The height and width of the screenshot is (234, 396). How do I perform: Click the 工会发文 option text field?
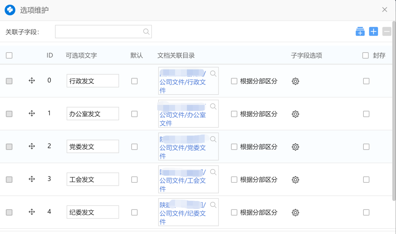[93, 179]
